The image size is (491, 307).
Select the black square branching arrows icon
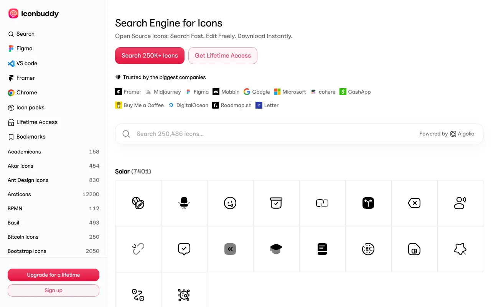[368, 203]
